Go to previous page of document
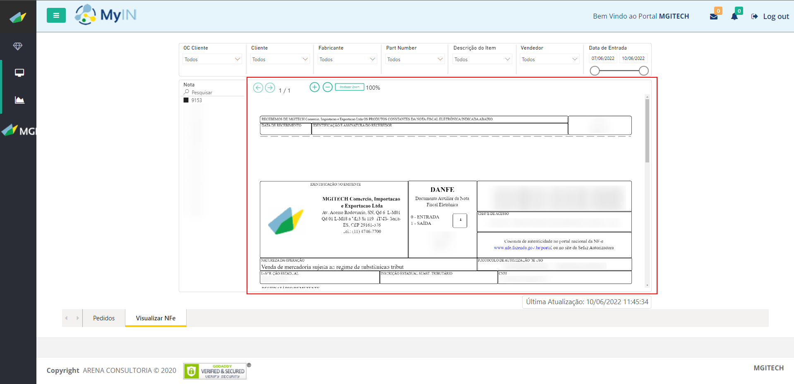This screenshot has width=794, height=384. [258, 88]
